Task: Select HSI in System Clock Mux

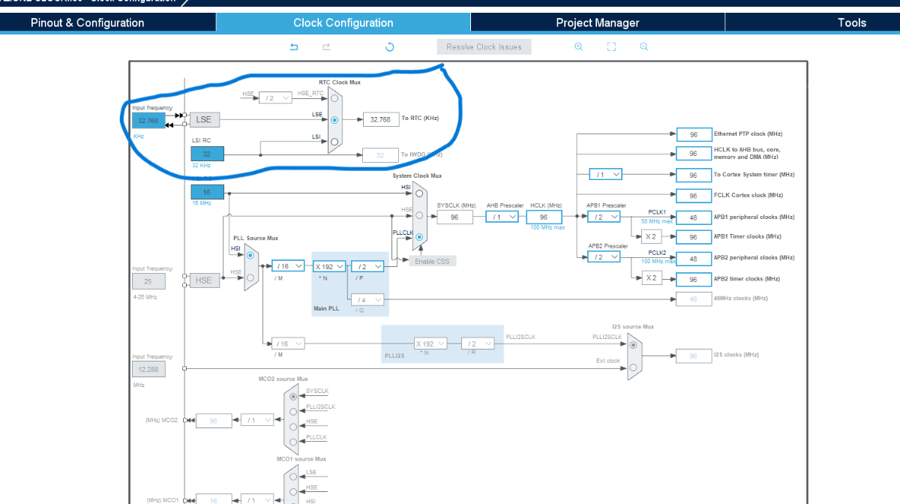Action: pyautogui.click(x=419, y=192)
